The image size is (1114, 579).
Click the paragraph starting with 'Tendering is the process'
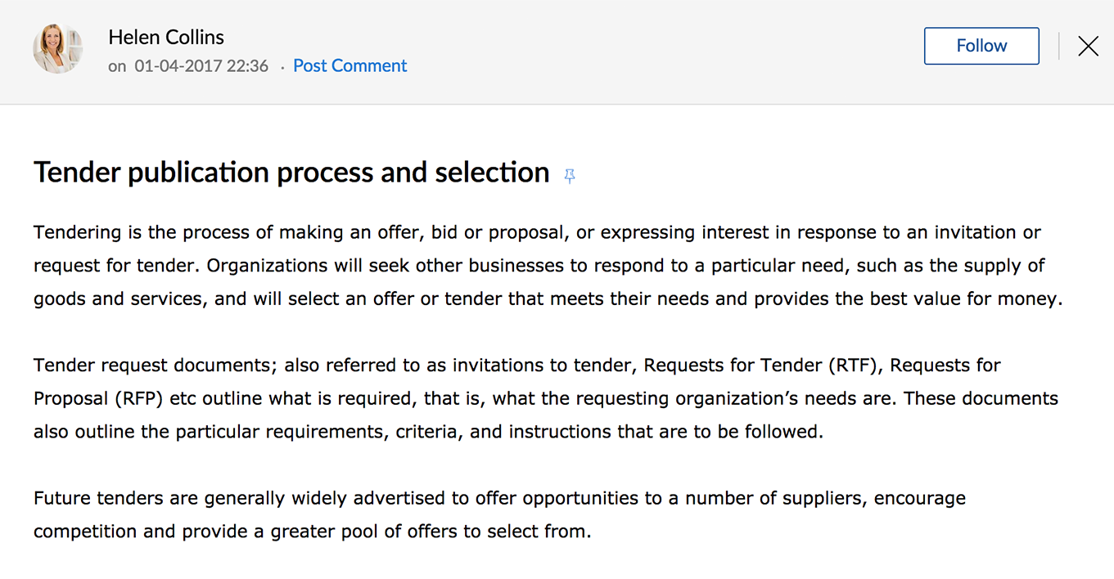(548, 266)
